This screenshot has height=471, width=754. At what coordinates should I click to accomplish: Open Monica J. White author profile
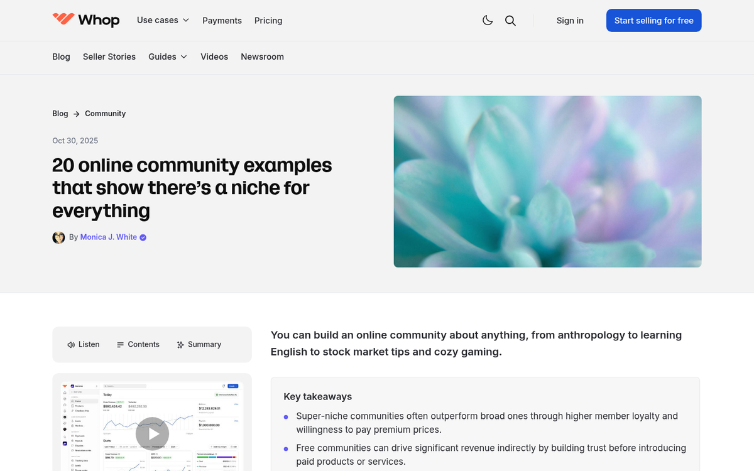[108, 237]
